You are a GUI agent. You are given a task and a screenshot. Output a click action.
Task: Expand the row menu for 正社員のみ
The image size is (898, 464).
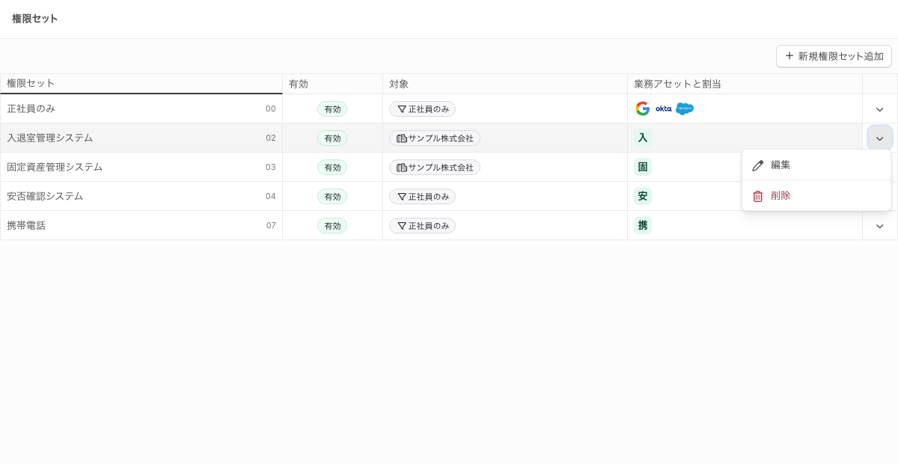[880, 109]
